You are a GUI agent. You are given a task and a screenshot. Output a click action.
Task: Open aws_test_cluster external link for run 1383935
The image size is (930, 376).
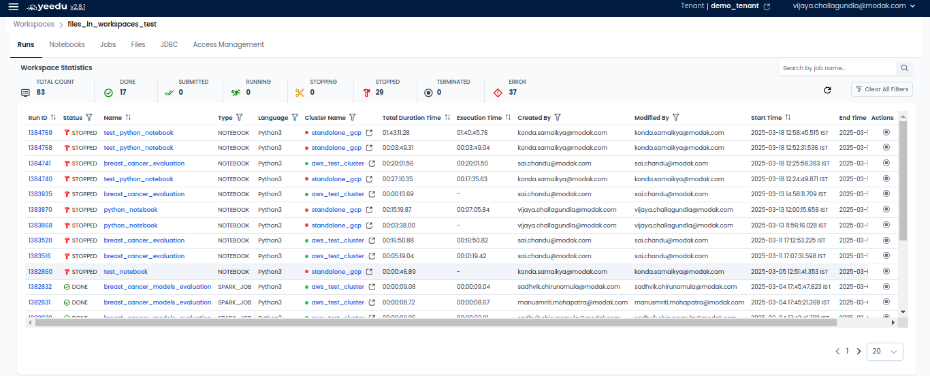(x=372, y=194)
